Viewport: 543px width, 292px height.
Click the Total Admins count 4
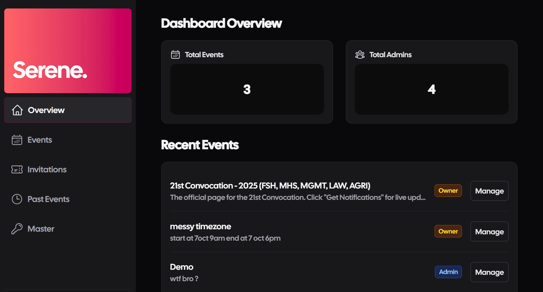point(431,89)
